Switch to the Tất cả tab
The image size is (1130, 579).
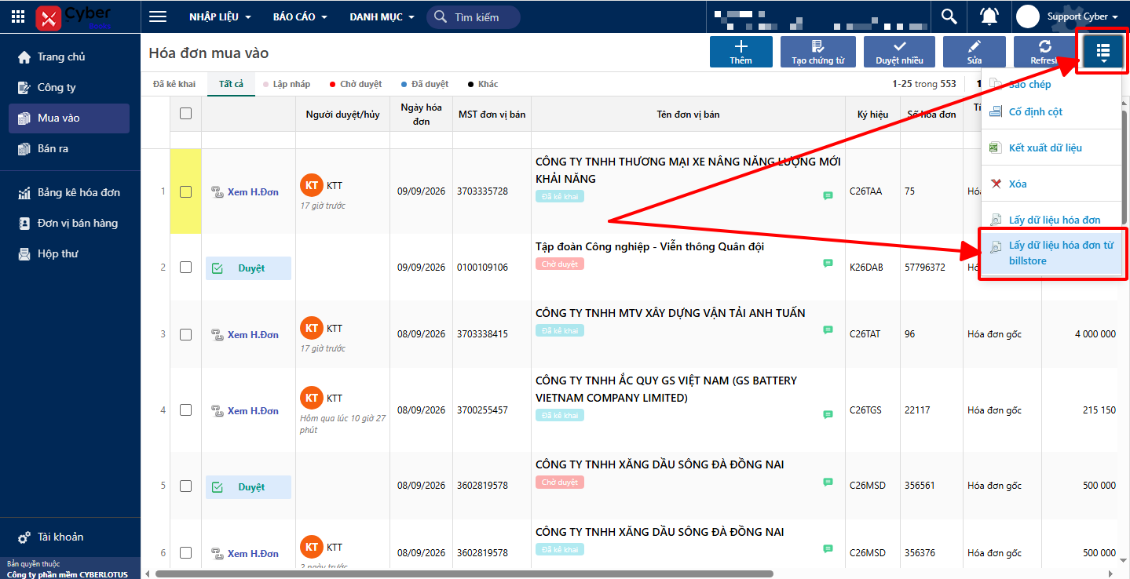[231, 84]
